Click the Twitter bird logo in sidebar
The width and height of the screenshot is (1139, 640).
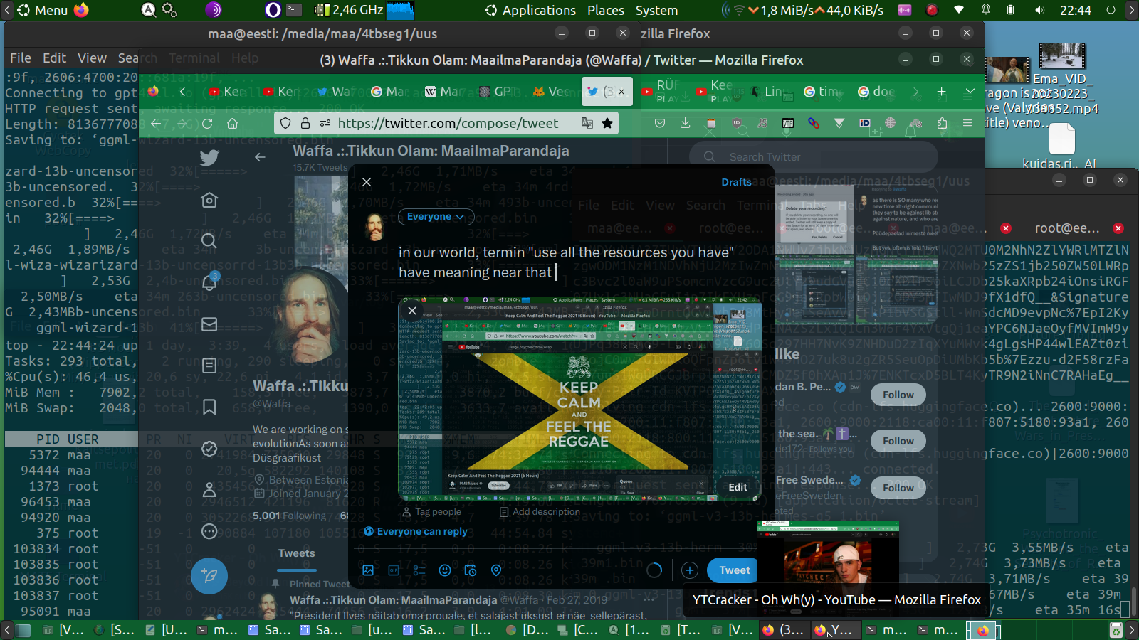coord(209,158)
